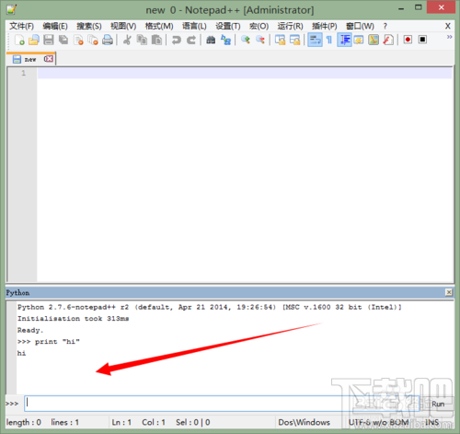Click the 'Python 2.7.6-notepad++ r2' console line
460x434 pixels.
tap(210, 307)
